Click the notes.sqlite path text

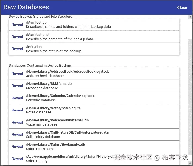click(53, 108)
